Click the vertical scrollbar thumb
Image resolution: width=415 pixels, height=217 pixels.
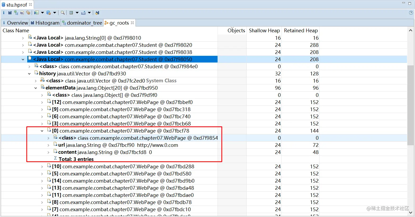point(411,105)
